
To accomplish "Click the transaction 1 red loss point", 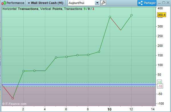I will coord(13,98).
